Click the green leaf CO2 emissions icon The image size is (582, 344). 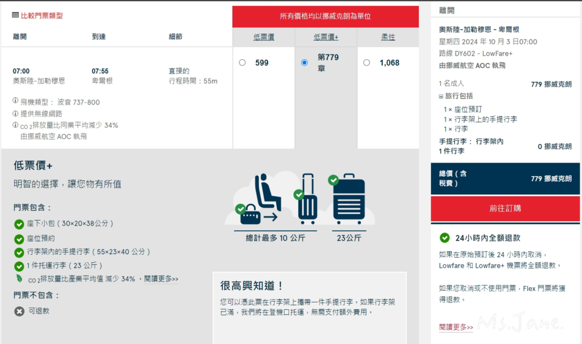(19, 279)
